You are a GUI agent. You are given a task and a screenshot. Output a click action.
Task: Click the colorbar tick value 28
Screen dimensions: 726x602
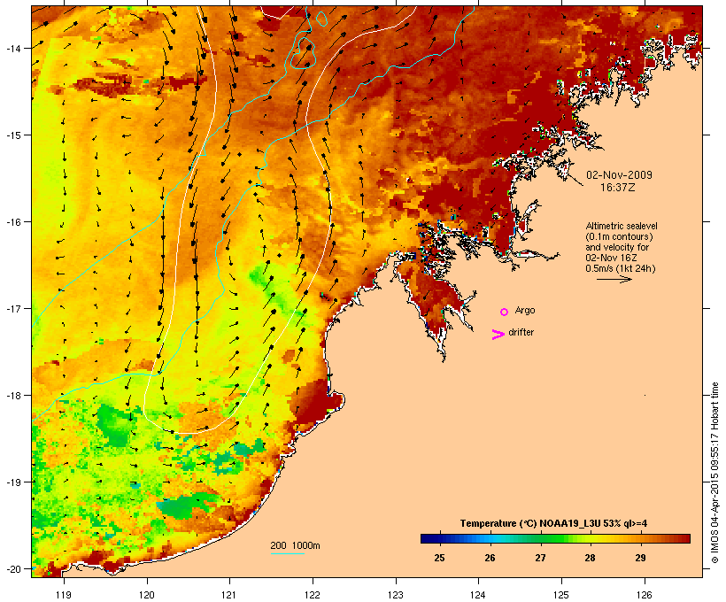click(x=590, y=558)
